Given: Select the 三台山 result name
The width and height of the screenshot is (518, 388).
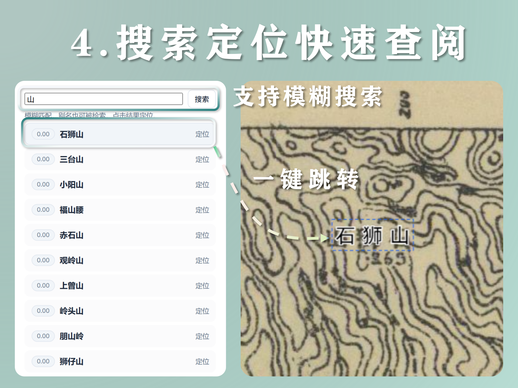Looking at the screenshot, I should [x=71, y=160].
